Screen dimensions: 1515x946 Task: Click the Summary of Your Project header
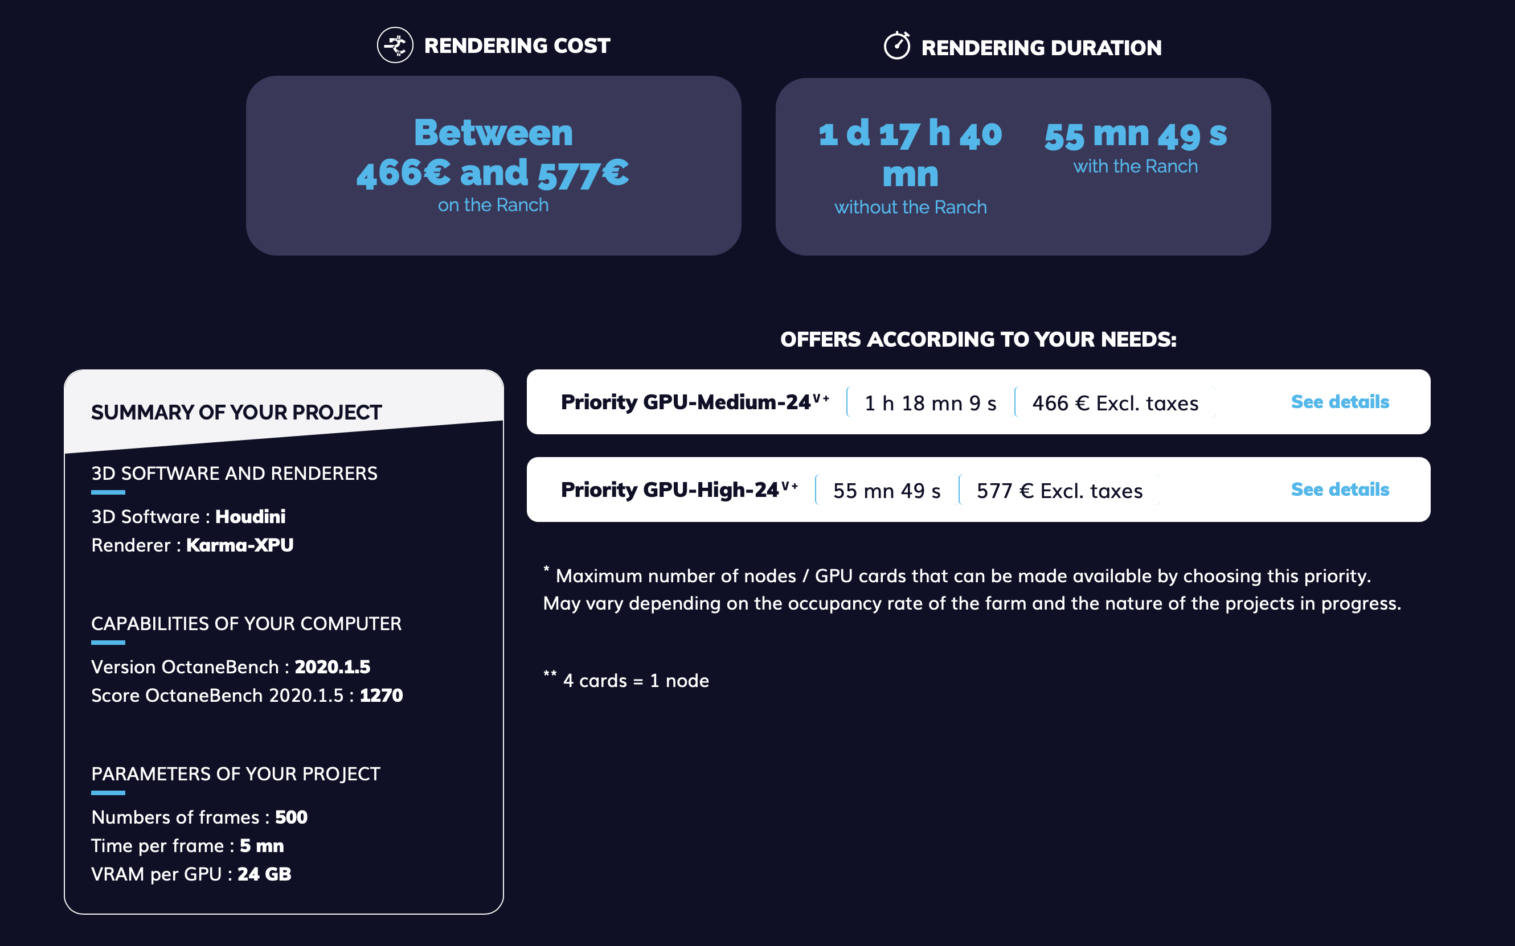236,412
